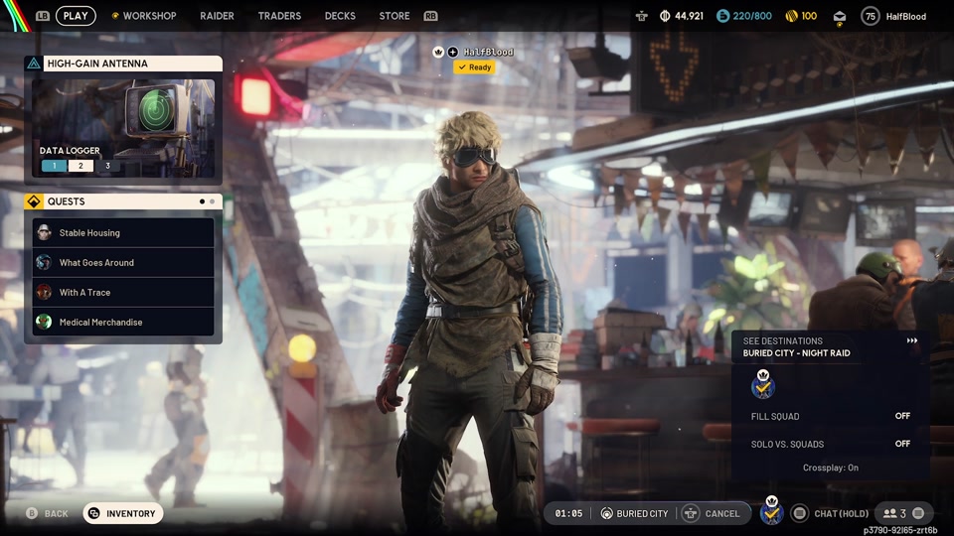Open the STORE tab
The width and height of the screenshot is (954, 536).
[x=395, y=16]
